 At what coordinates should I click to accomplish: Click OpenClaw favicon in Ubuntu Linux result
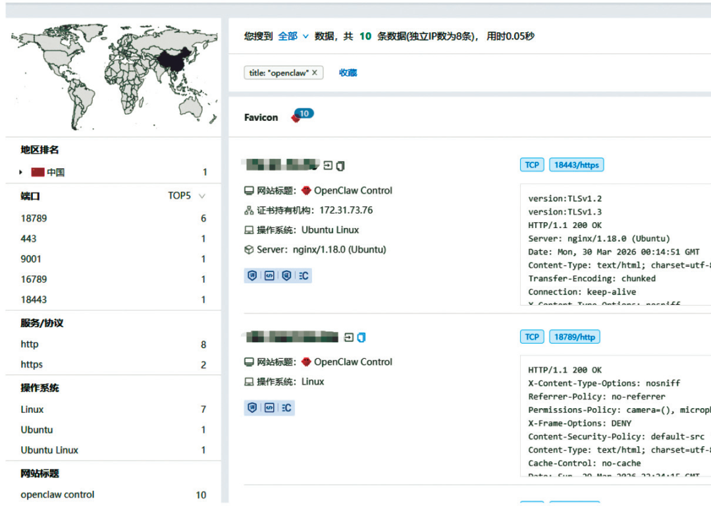(307, 191)
